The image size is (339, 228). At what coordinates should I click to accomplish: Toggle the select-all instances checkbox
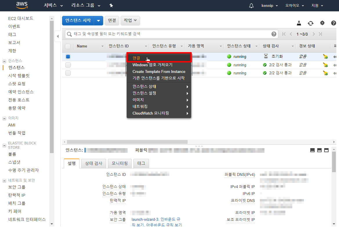(x=68, y=46)
